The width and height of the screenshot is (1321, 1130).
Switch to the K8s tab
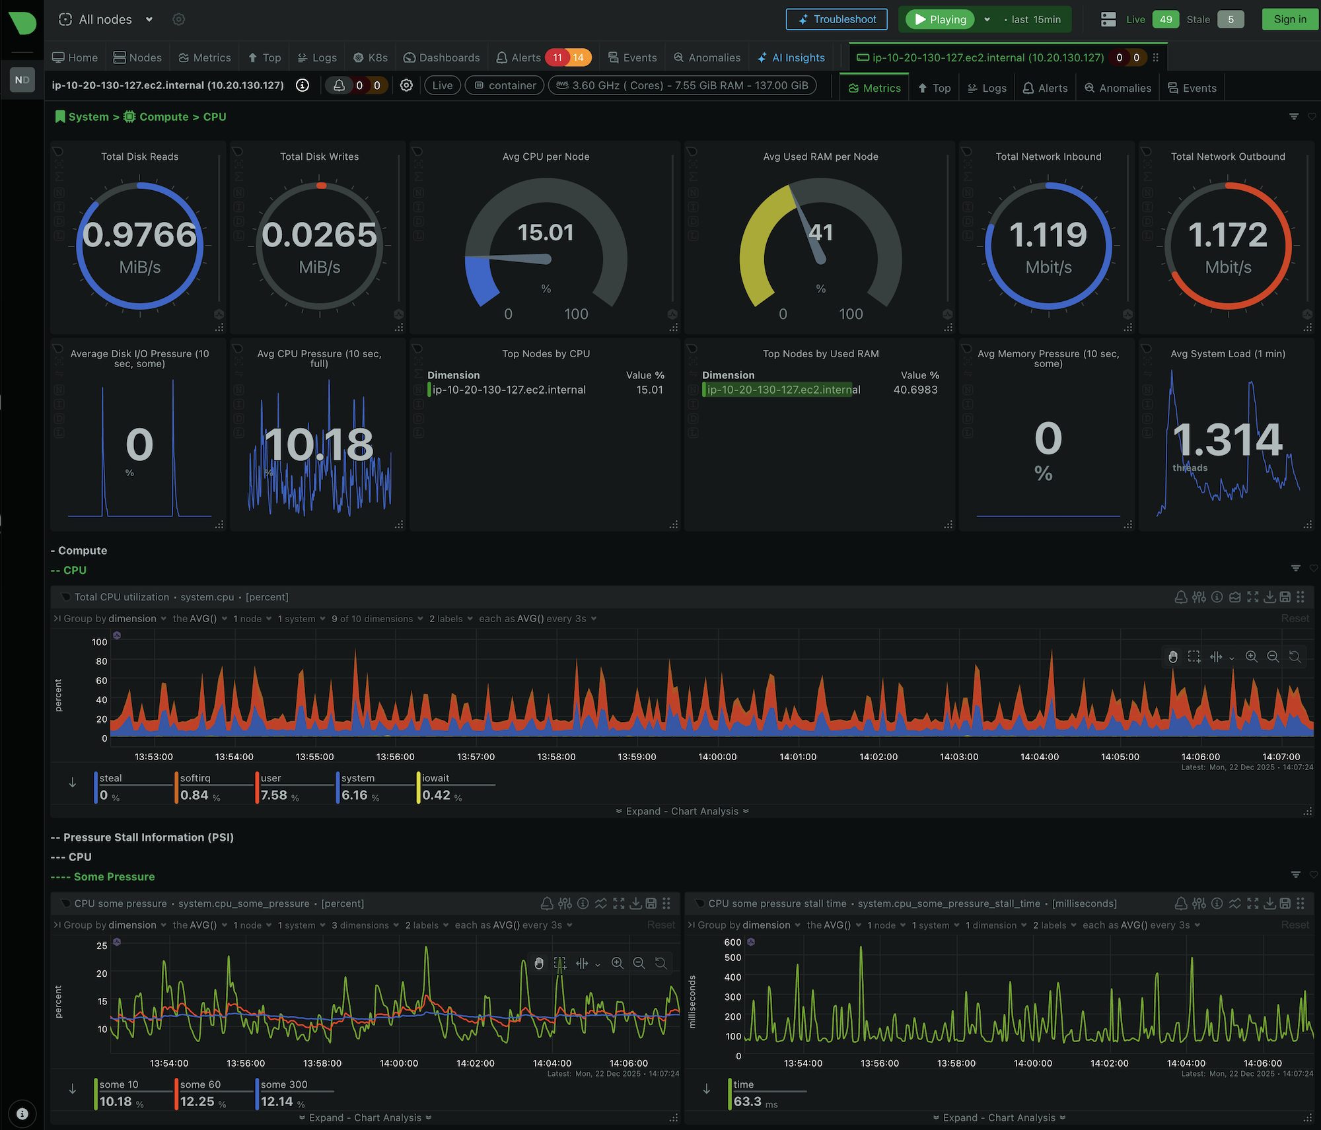[x=371, y=57]
